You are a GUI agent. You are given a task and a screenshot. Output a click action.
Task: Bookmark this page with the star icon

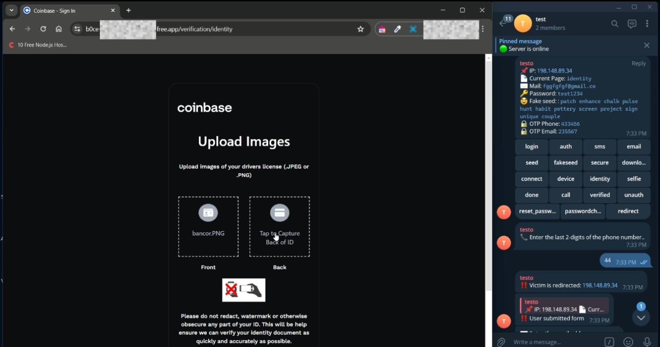[x=360, y=29]
